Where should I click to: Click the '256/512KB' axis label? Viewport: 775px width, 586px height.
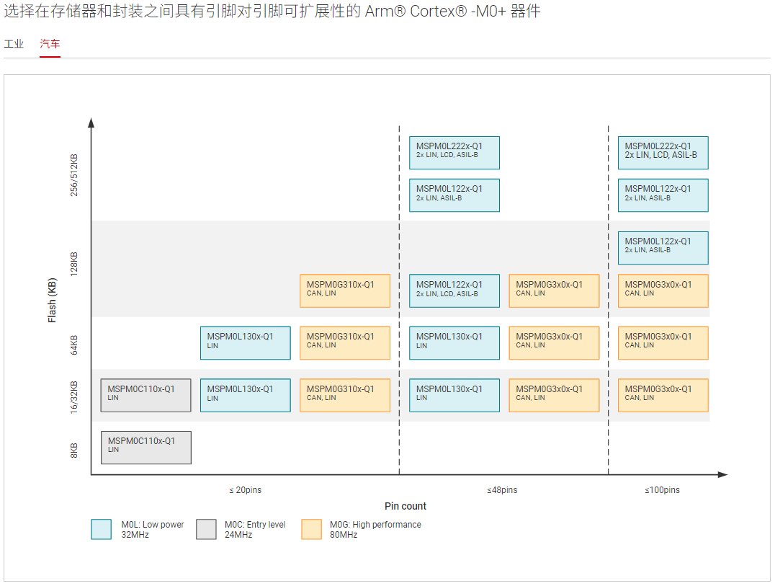pyautogui.click(x=73, y=175)
